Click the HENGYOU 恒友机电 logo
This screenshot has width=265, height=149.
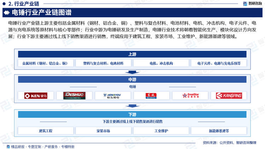tap(112, 96)
